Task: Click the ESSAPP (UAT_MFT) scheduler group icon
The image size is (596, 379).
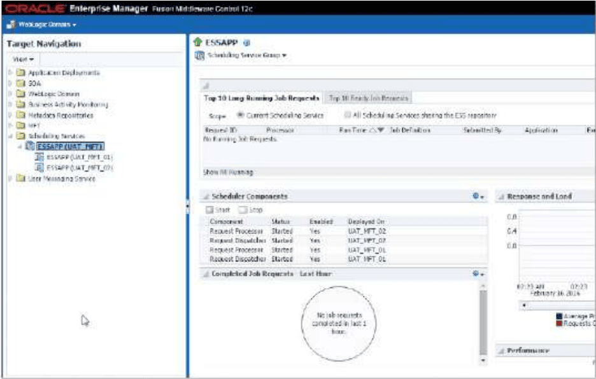Action: [x=30, y=146]
